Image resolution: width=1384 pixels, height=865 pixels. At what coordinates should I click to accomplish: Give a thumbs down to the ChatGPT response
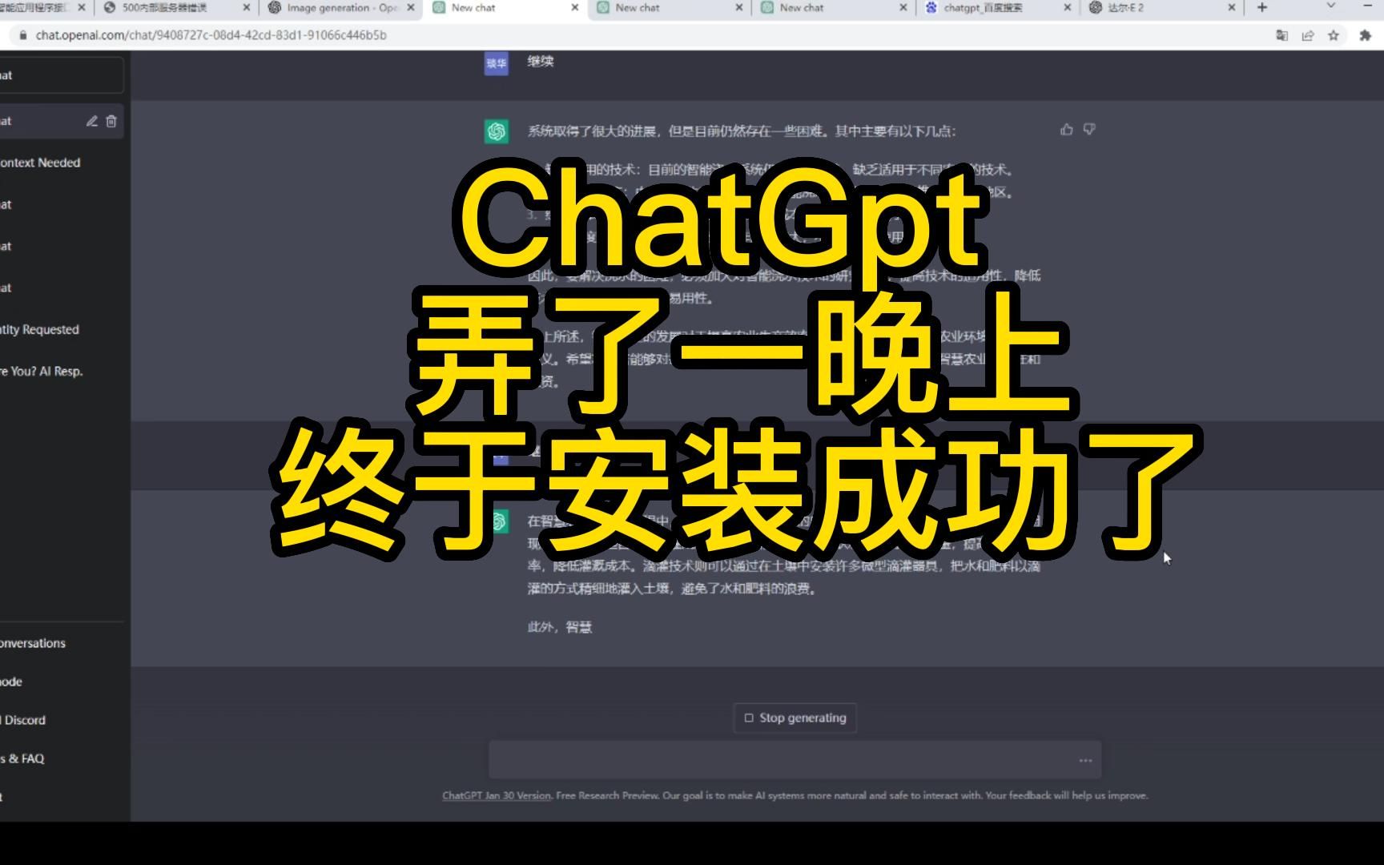[1089, 130]
